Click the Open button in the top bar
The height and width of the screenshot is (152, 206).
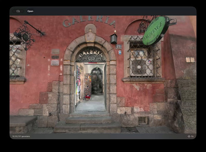30,11
